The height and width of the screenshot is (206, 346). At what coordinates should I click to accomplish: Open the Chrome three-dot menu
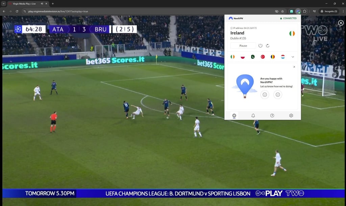point(343,11)
